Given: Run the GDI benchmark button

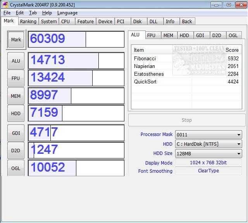Looking at the screenshot, I should (16, 133).
